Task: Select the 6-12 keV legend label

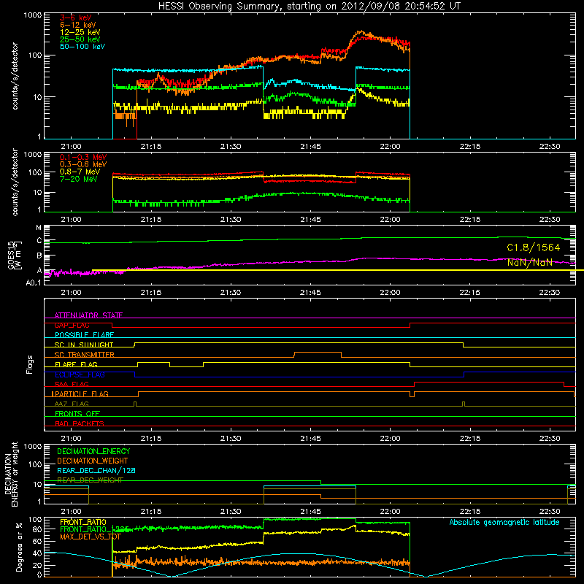Action: coord(78,25)
